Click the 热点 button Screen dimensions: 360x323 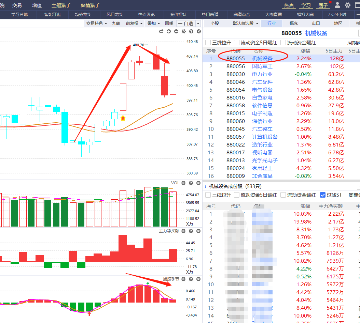click(x=289, y=5)
